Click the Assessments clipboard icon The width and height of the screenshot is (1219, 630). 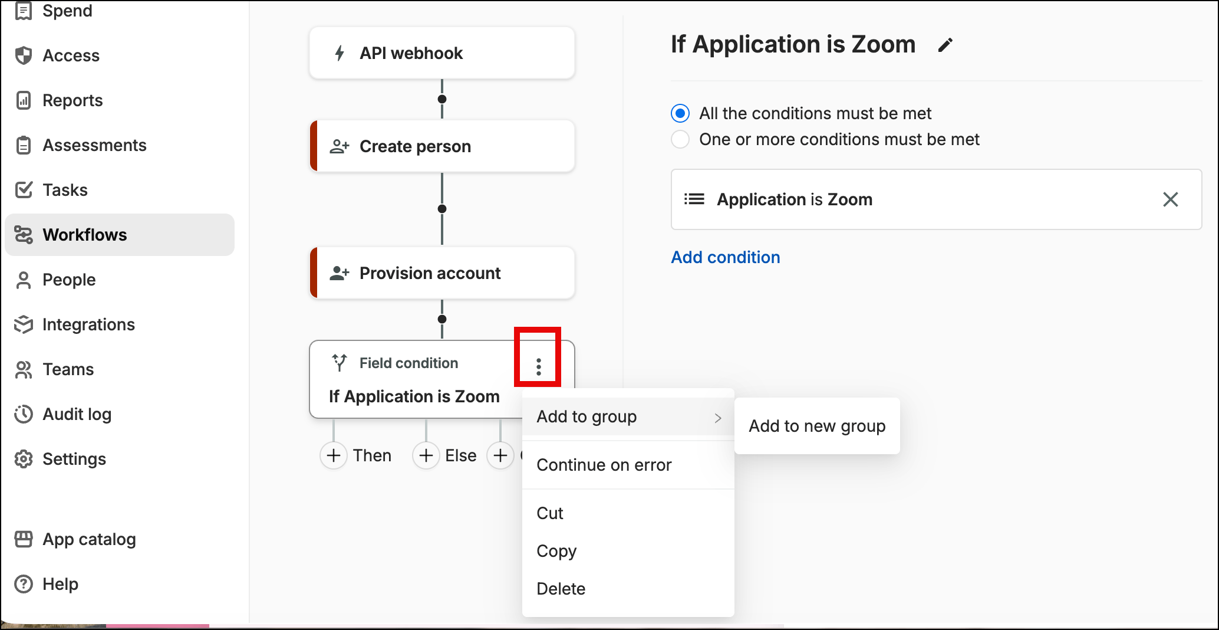pyautogui.click(x=24, y=145)
